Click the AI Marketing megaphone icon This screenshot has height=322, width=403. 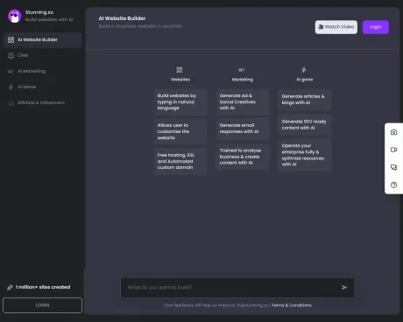coord(11,71)
